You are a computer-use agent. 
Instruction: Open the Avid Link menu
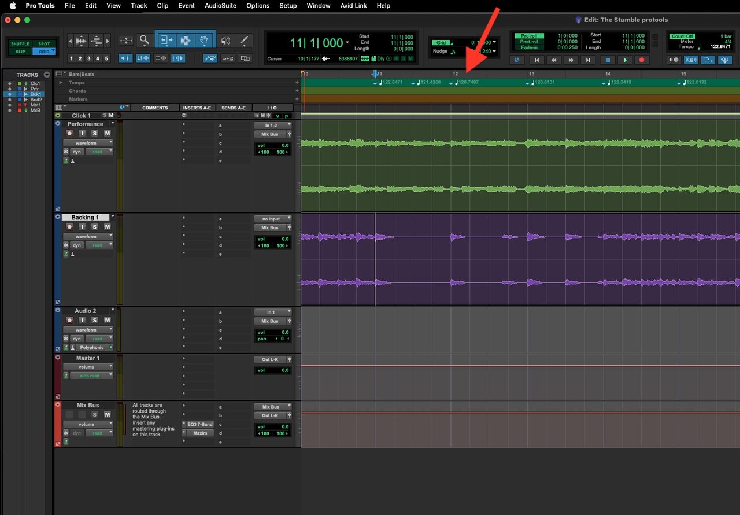pyautogui.click(x=353, y=5)
